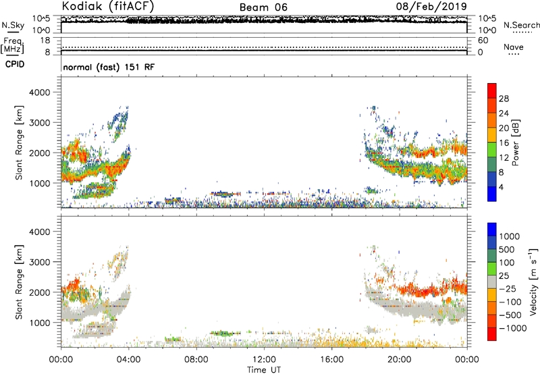Select the red bottom segment of Velocity colorbar
The width and height of the screenshot is (540, 374).
pos(492,334)
